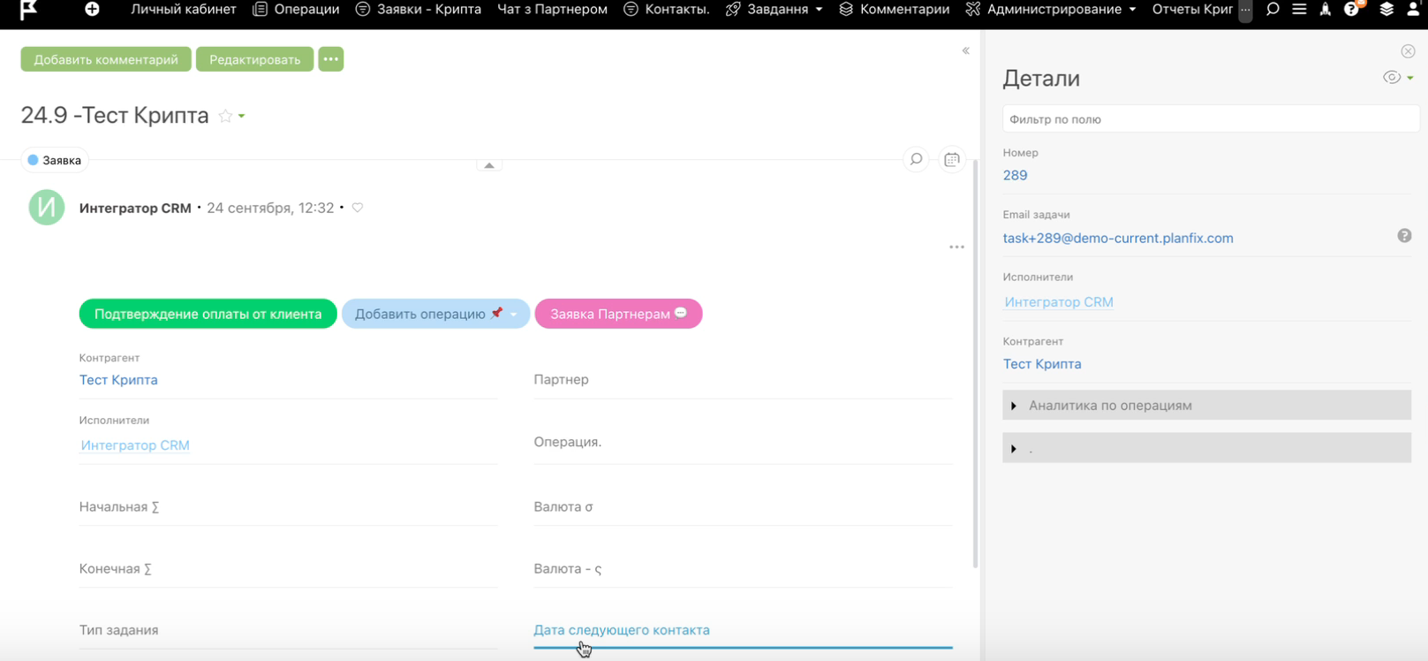This screenshot has height=661, width=1428.
Task: Open the Администрирование dropdown menu
Action: click(x=1062, y=9)
